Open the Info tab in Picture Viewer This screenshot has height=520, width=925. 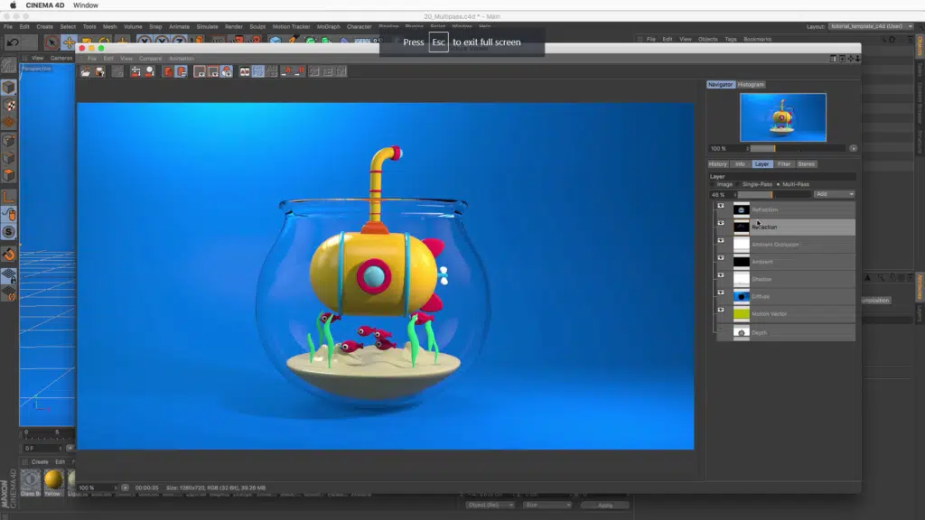click(x=740, y=164)
